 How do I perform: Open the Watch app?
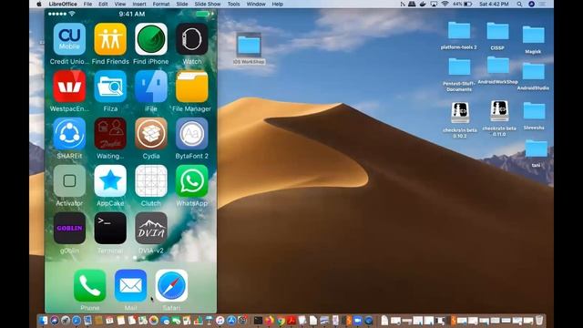[192, 39]
